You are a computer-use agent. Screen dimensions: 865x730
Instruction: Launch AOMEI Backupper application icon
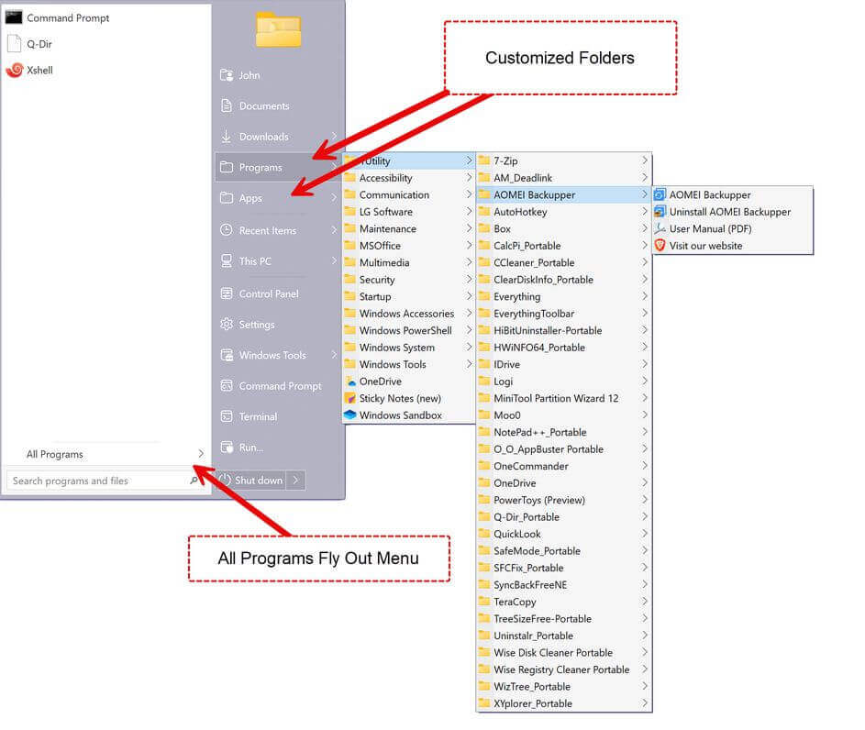pyautogui.click(x=660, y=194)
